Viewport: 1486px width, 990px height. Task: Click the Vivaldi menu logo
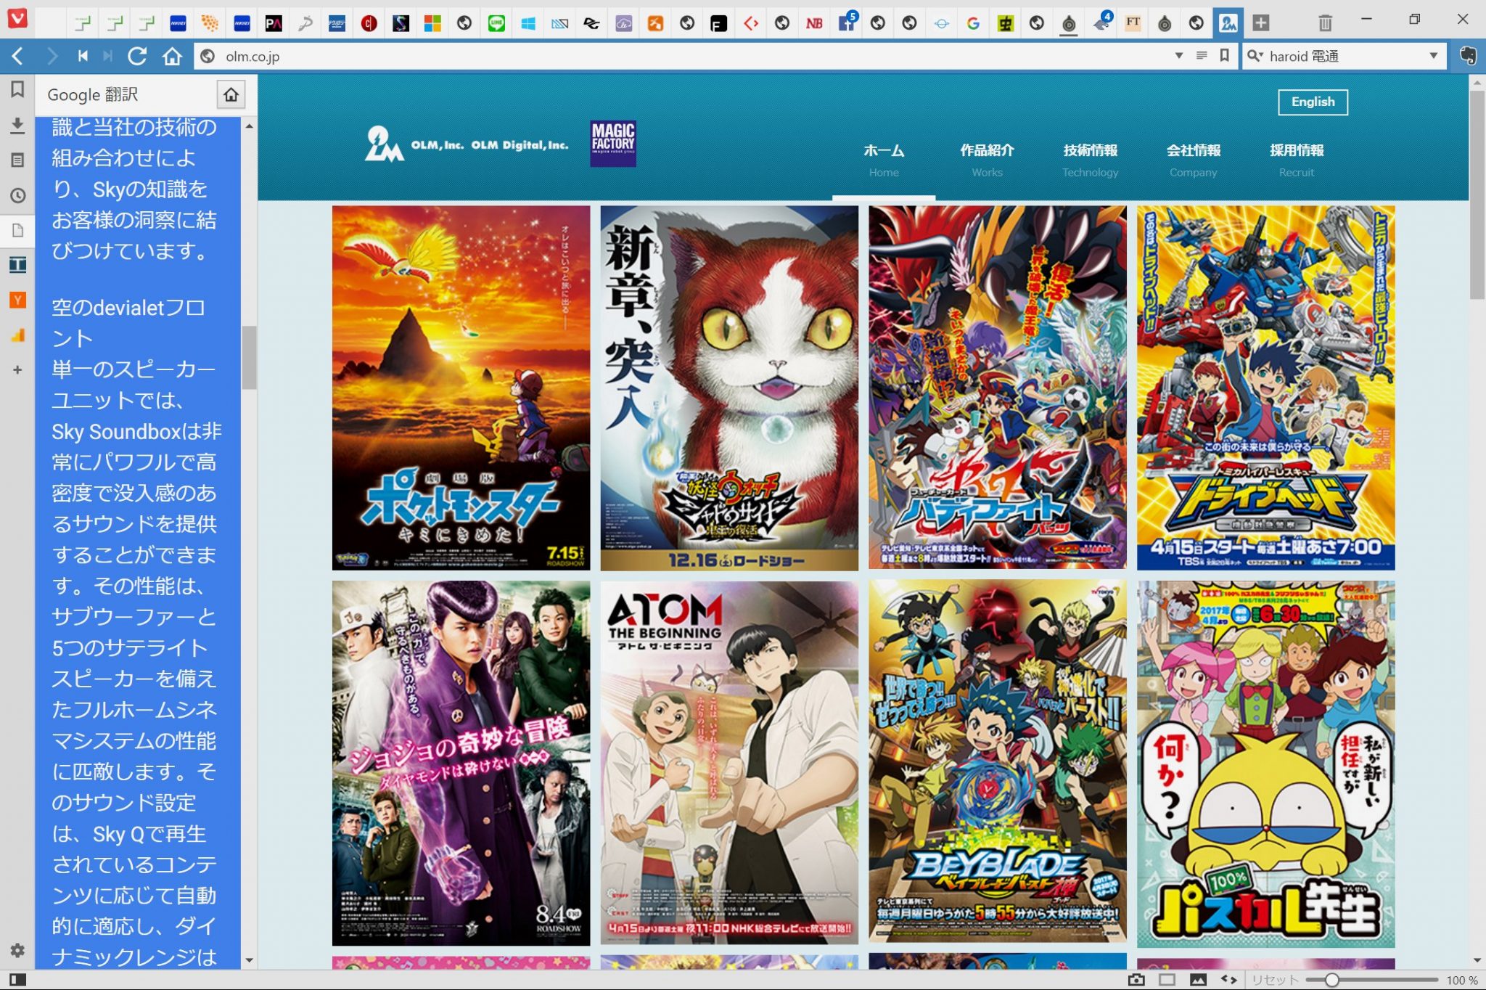coord(17,18)
